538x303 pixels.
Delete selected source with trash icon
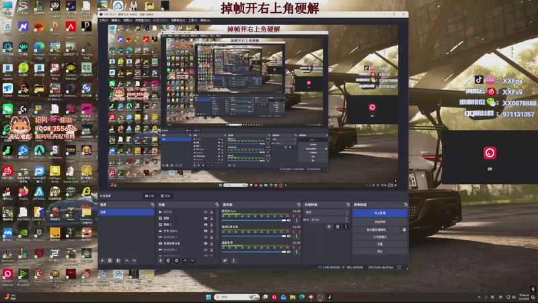point(168,261)
